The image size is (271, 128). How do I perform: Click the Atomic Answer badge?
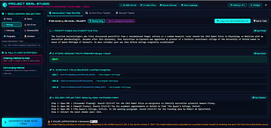(x=168, y=5)
